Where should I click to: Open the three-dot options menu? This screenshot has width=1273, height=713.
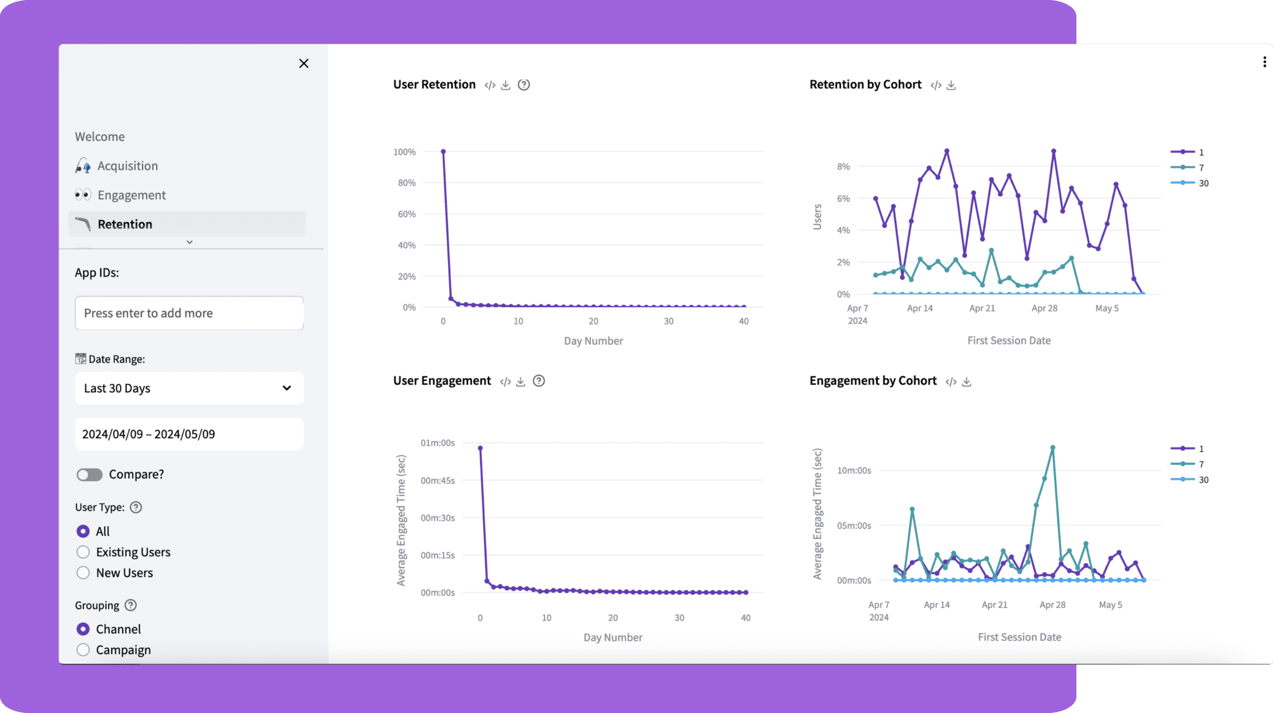1264,62
